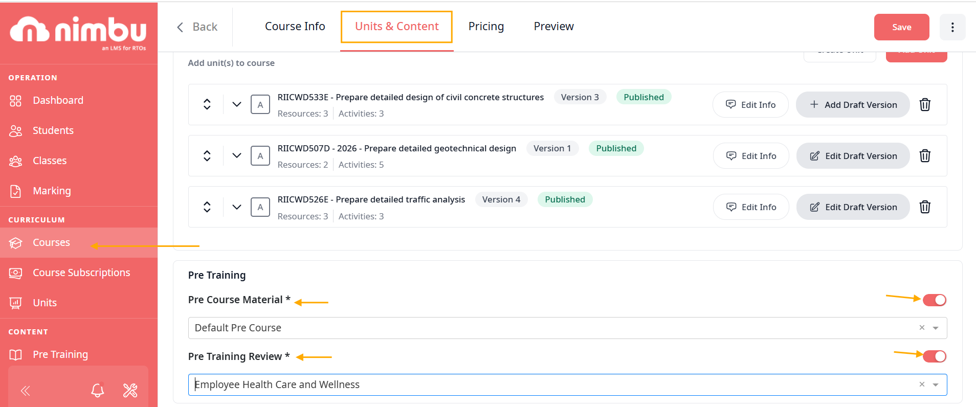Open the tools wrench icon in sidebar
976x407 pixels.
click(x=130, y=391)
